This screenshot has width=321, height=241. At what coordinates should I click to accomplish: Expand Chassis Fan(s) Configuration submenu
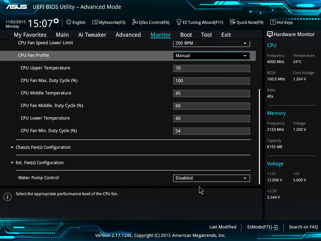[x=43, y=147]
